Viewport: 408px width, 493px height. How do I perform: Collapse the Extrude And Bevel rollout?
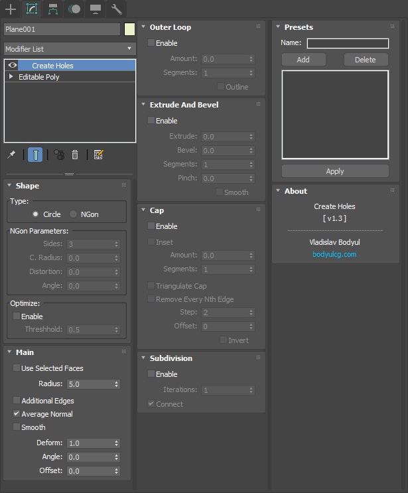[x=143, y=104]
